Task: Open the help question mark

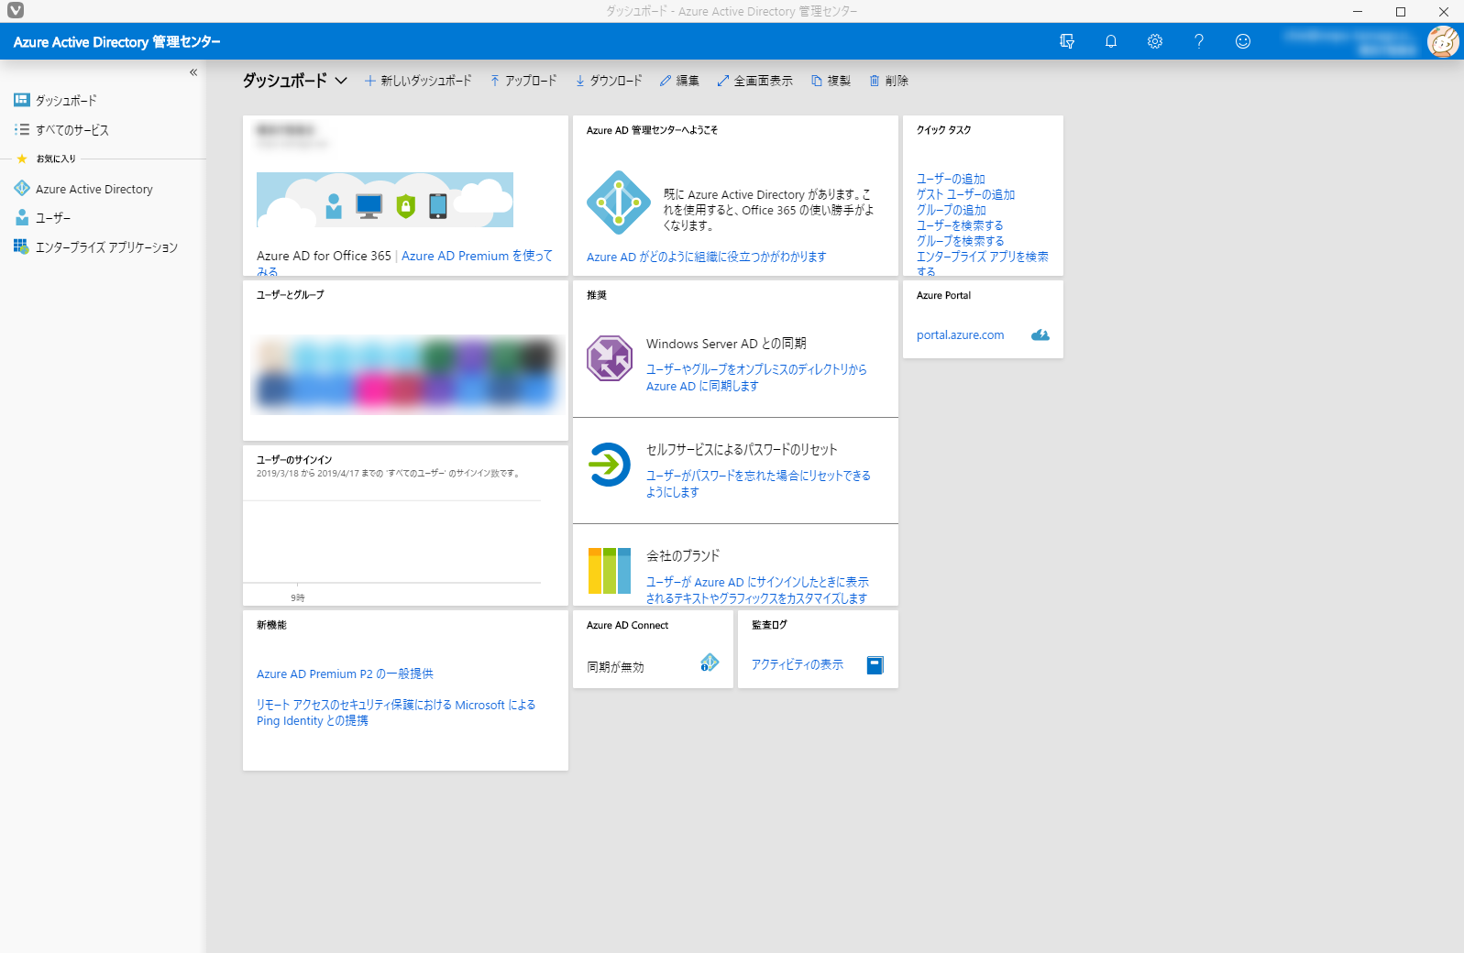Action: coord(1198,41)
